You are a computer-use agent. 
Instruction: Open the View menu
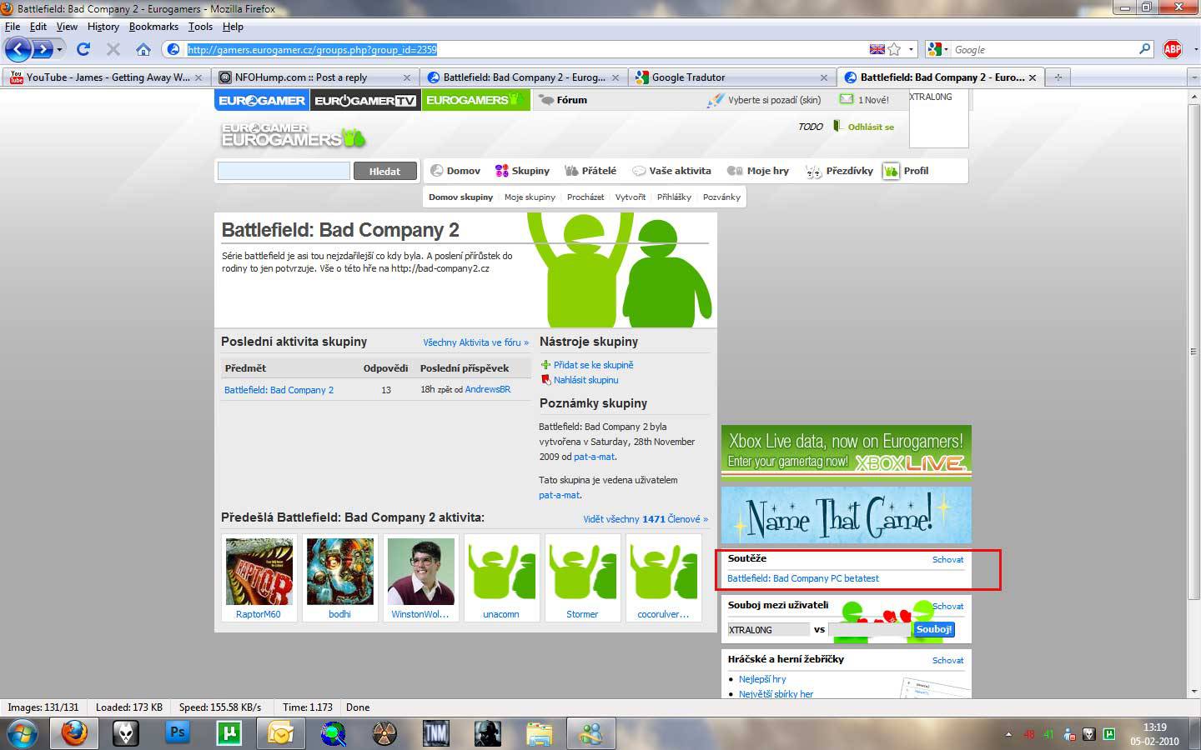pos(67,27)
